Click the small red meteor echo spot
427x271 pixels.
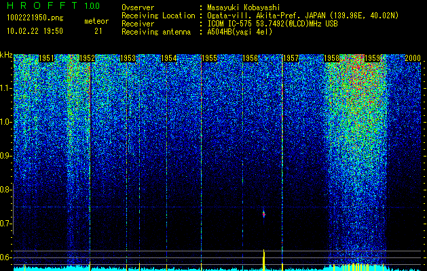click(263, 214)
